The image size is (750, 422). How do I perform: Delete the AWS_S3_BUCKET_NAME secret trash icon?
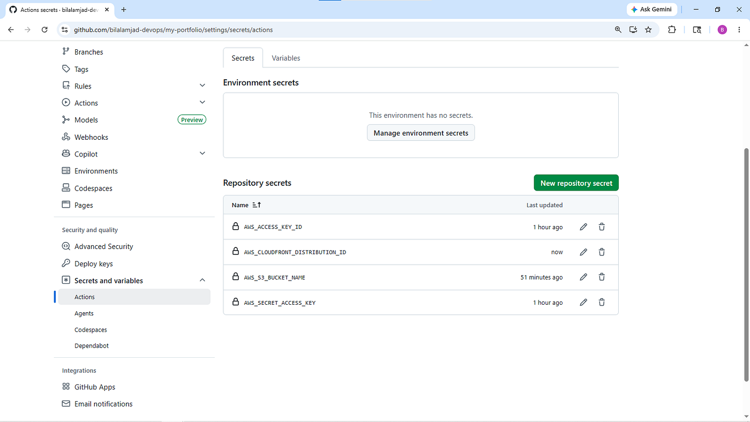[602, 277]
